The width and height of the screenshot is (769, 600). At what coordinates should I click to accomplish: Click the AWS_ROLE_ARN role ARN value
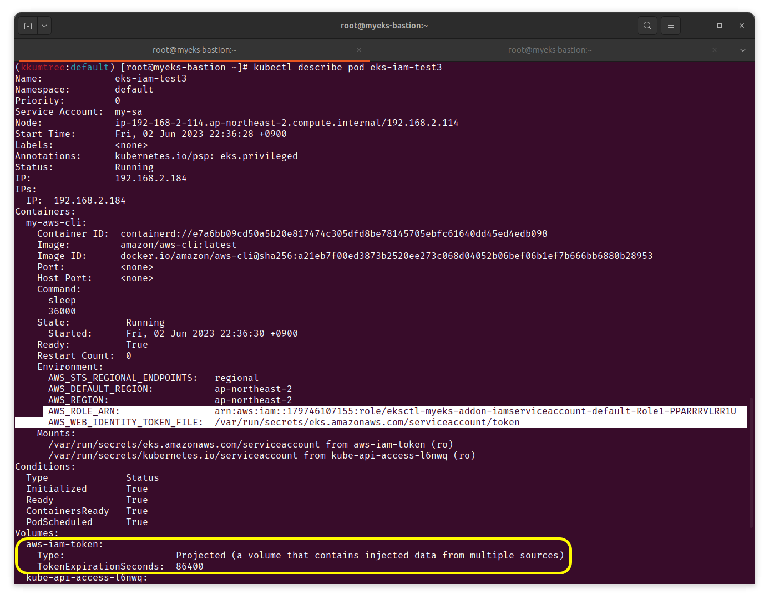(475, 411)
